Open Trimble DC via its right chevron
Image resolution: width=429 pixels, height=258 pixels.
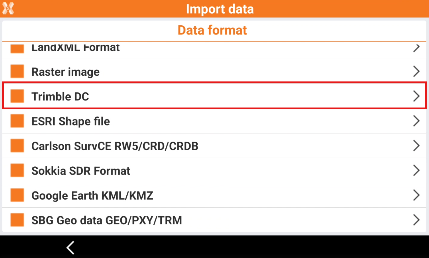tap(416, 96)
